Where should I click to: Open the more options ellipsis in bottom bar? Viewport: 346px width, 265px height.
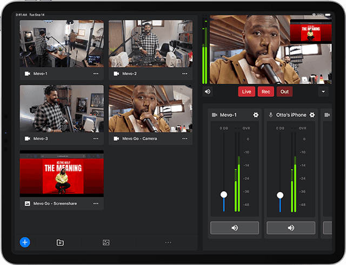168,243
